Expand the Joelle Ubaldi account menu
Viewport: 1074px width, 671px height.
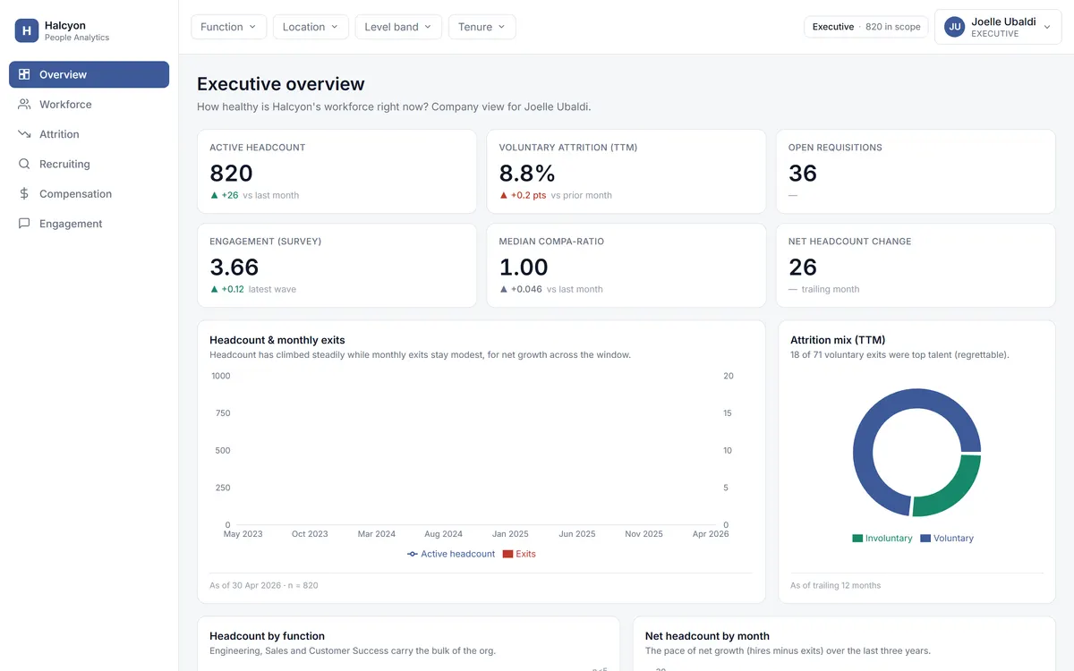998,27
